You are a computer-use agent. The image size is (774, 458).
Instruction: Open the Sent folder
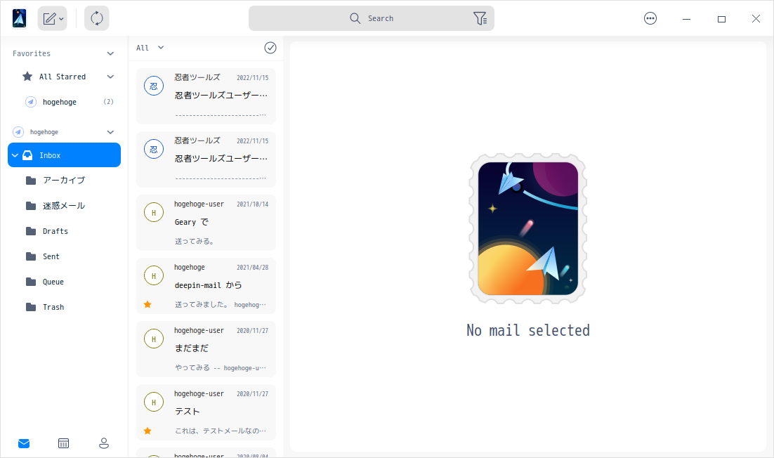tap(64, 256)
